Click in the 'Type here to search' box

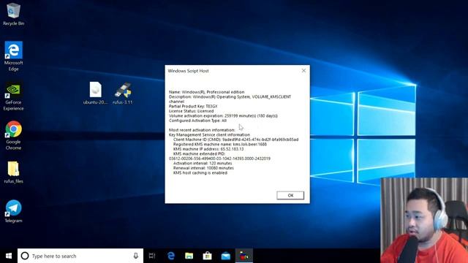[80, 256]
